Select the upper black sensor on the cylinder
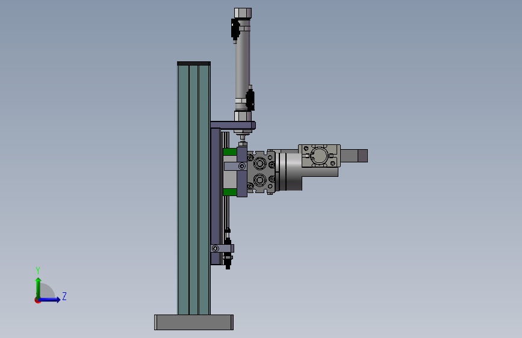This screenshot has width=522, height=338. (235, 29)
